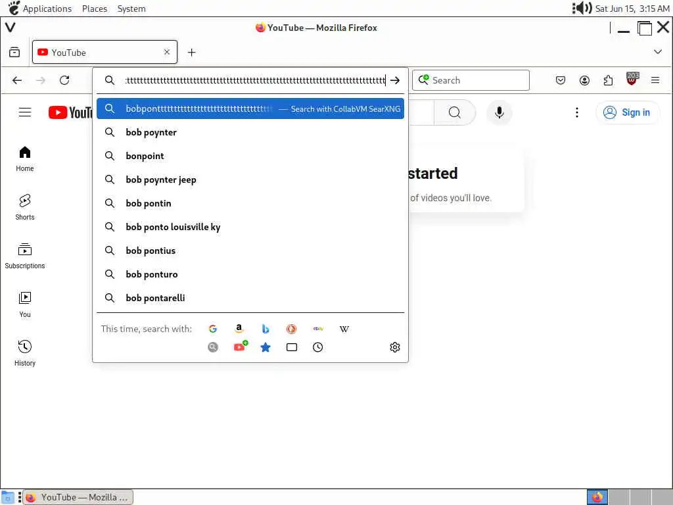
Task: Open YouTube three-dot settings menu
Action: 577,112
